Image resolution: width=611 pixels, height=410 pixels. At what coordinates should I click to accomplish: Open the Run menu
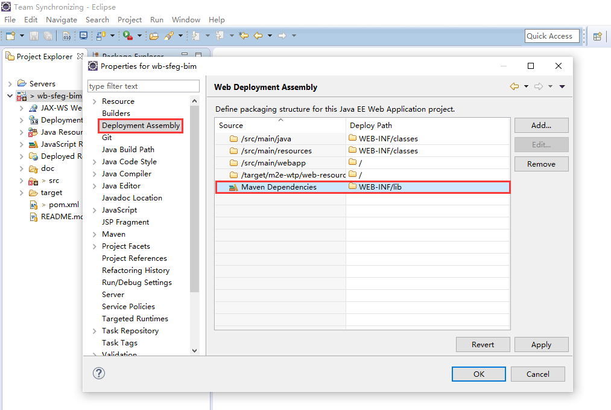point(157,20)
